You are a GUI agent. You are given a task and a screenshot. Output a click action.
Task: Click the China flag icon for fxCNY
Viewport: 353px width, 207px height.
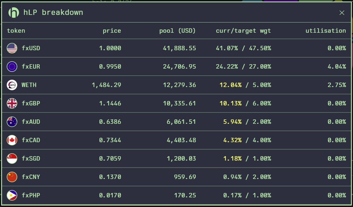pyautogui.click(x=12, y=177)
